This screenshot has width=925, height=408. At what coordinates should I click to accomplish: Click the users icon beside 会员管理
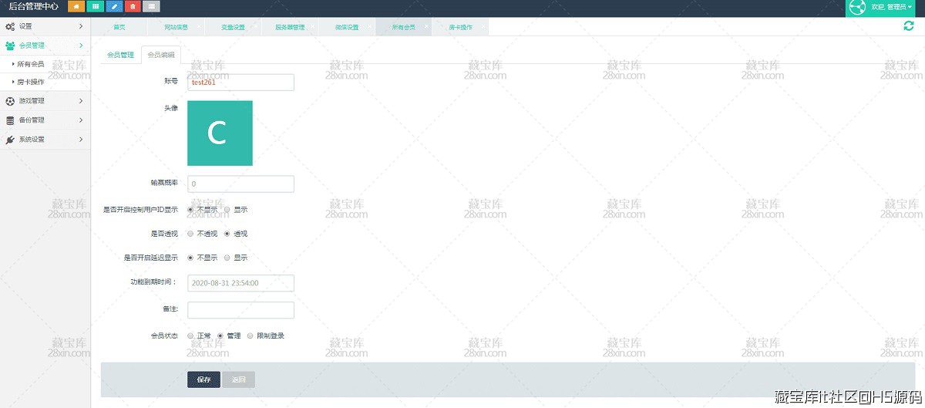10,46
